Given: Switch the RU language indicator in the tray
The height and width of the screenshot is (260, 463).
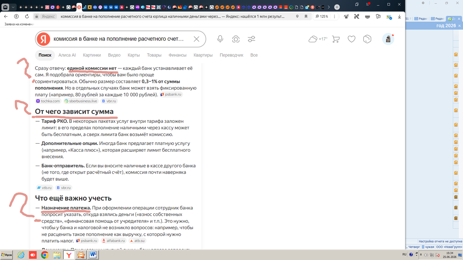Looking at the screenshot, I should (404, 255).
